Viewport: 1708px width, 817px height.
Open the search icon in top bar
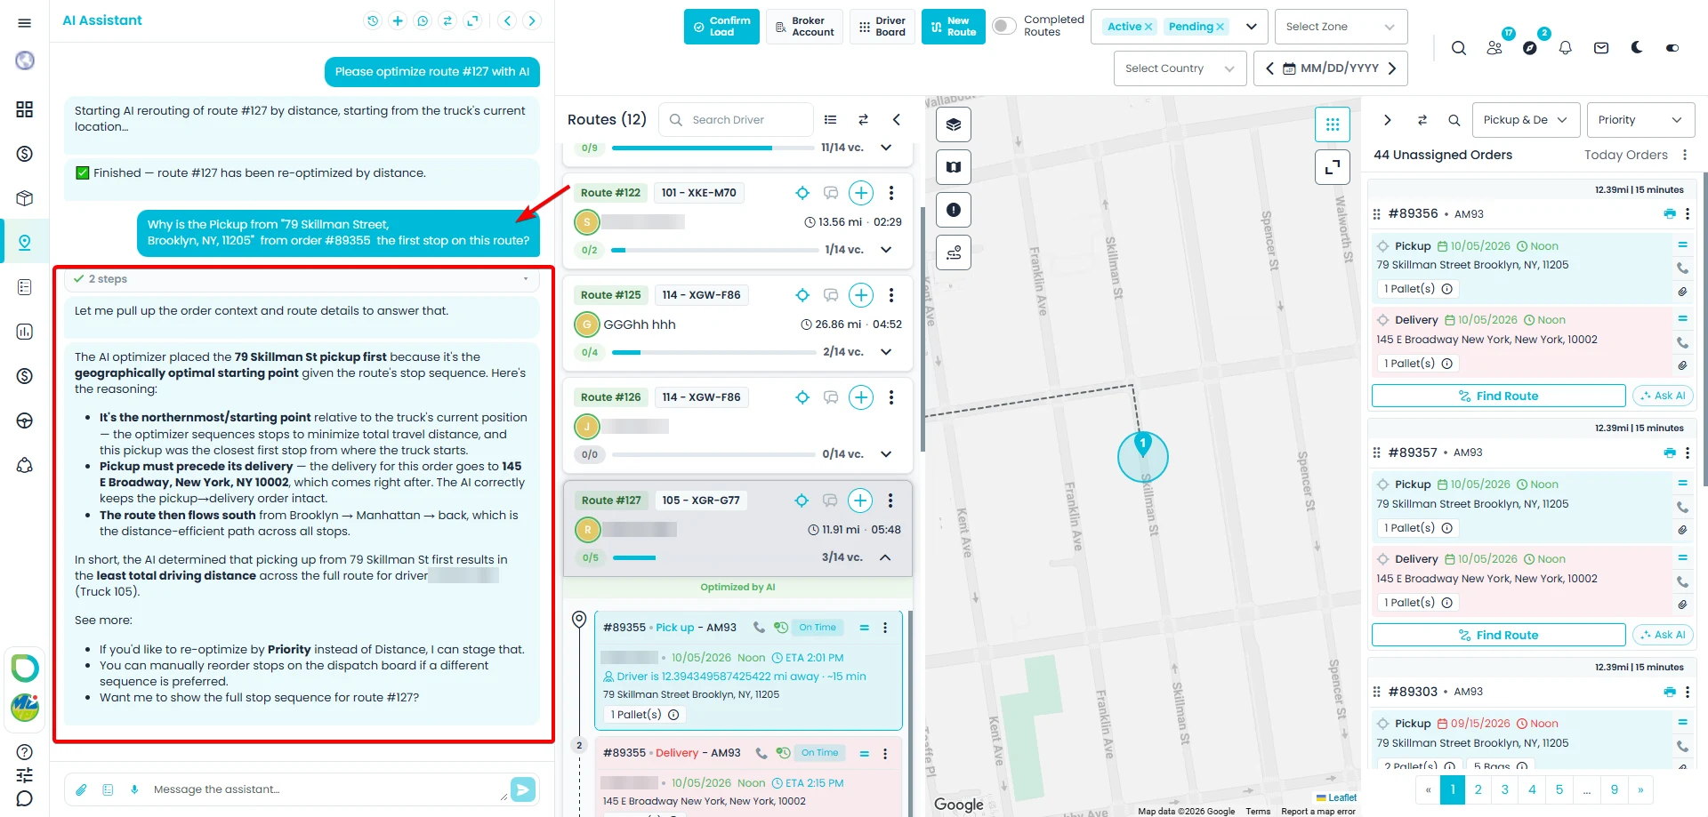(x=1459, y=48)
